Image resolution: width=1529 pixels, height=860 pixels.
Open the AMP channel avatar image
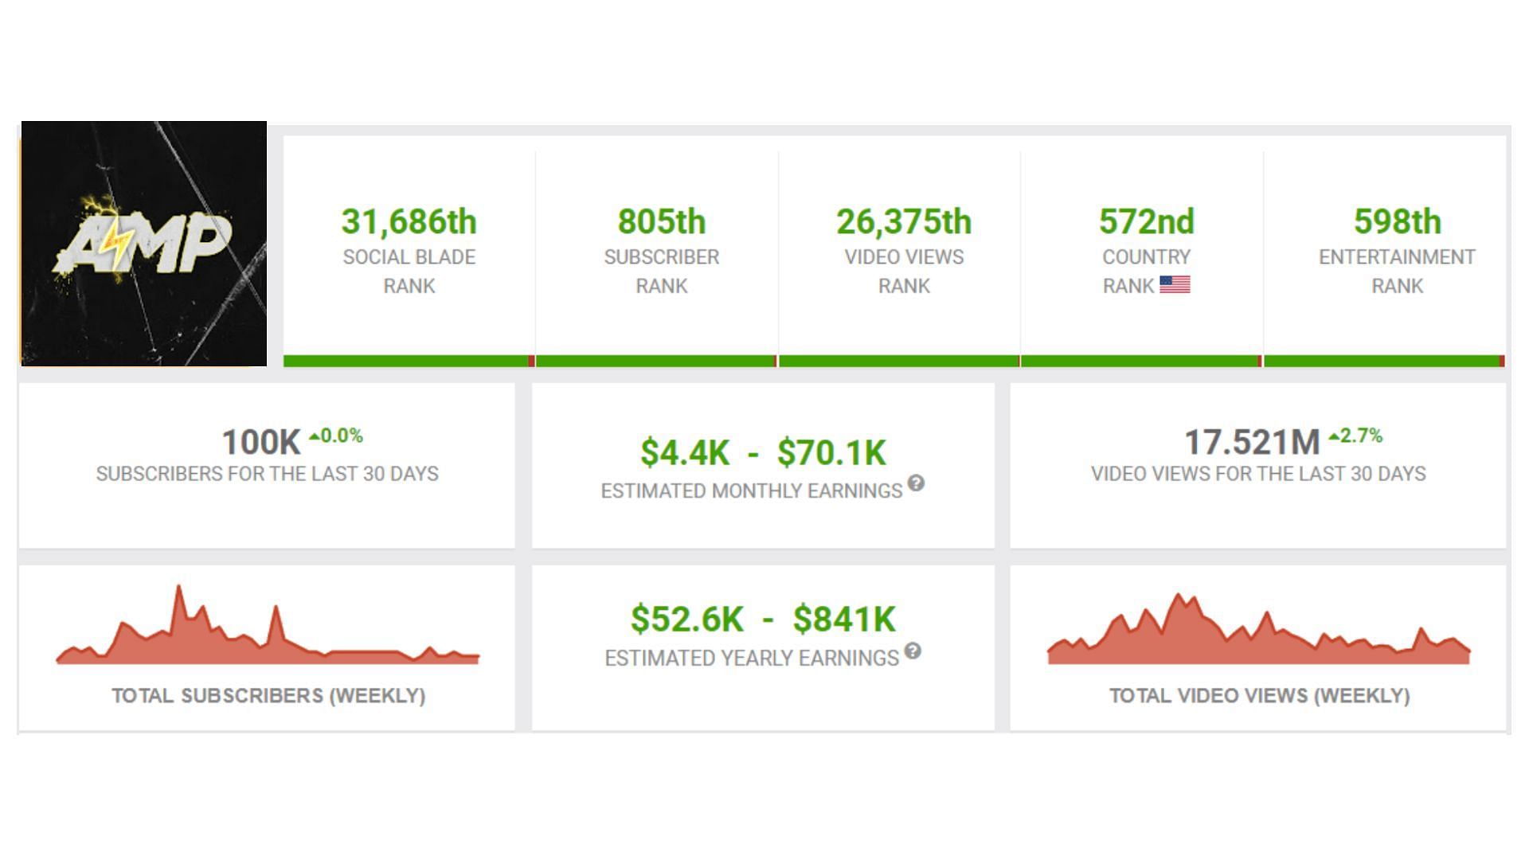(x=143, y=244)
